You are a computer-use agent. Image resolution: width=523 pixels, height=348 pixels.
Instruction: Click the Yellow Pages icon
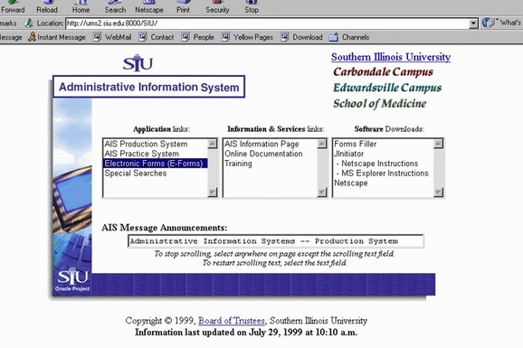tap(226, 37)
